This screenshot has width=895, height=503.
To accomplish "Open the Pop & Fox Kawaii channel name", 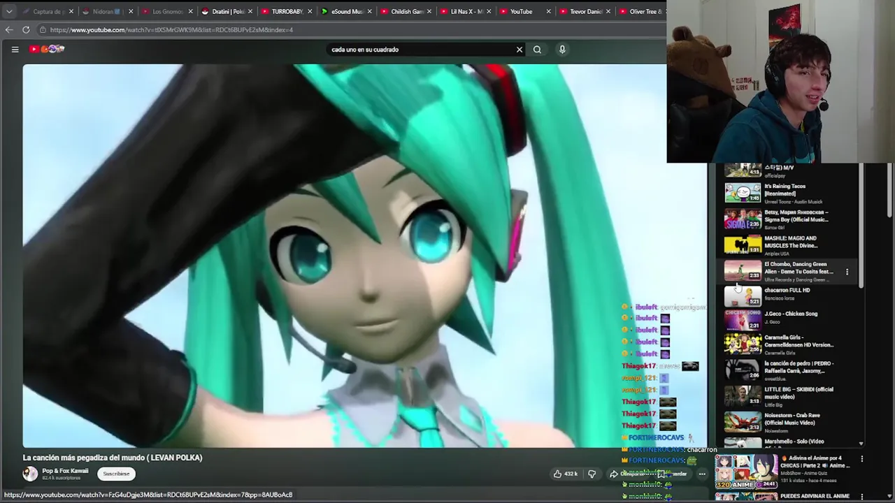I will coord(65,471).
